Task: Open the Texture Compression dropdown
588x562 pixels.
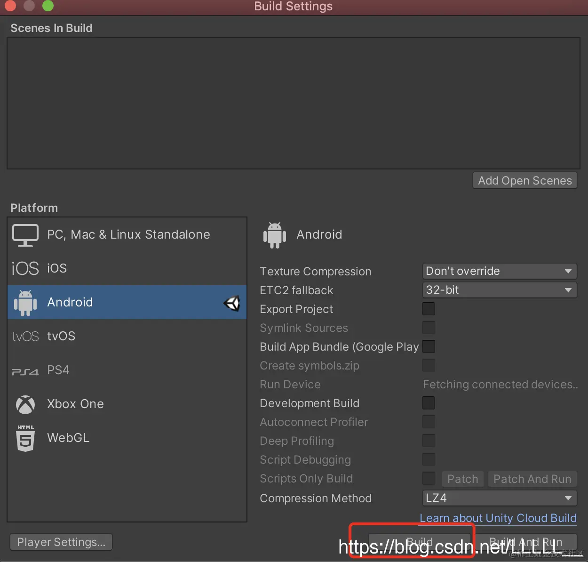Action: coord(500,271)
